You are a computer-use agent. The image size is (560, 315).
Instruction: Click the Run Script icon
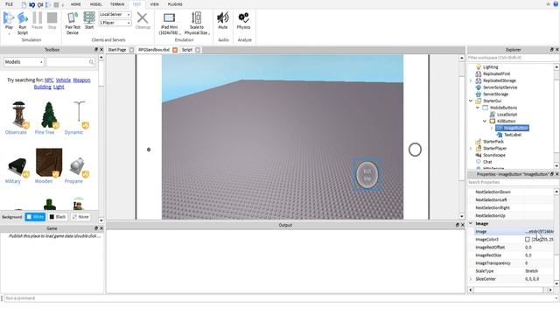23,17
